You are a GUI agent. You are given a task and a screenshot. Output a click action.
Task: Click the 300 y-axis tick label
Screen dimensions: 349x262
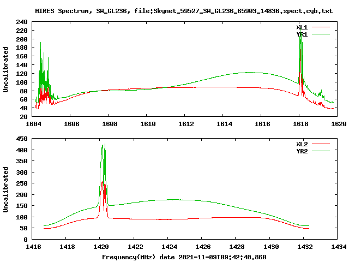point(22,172)
